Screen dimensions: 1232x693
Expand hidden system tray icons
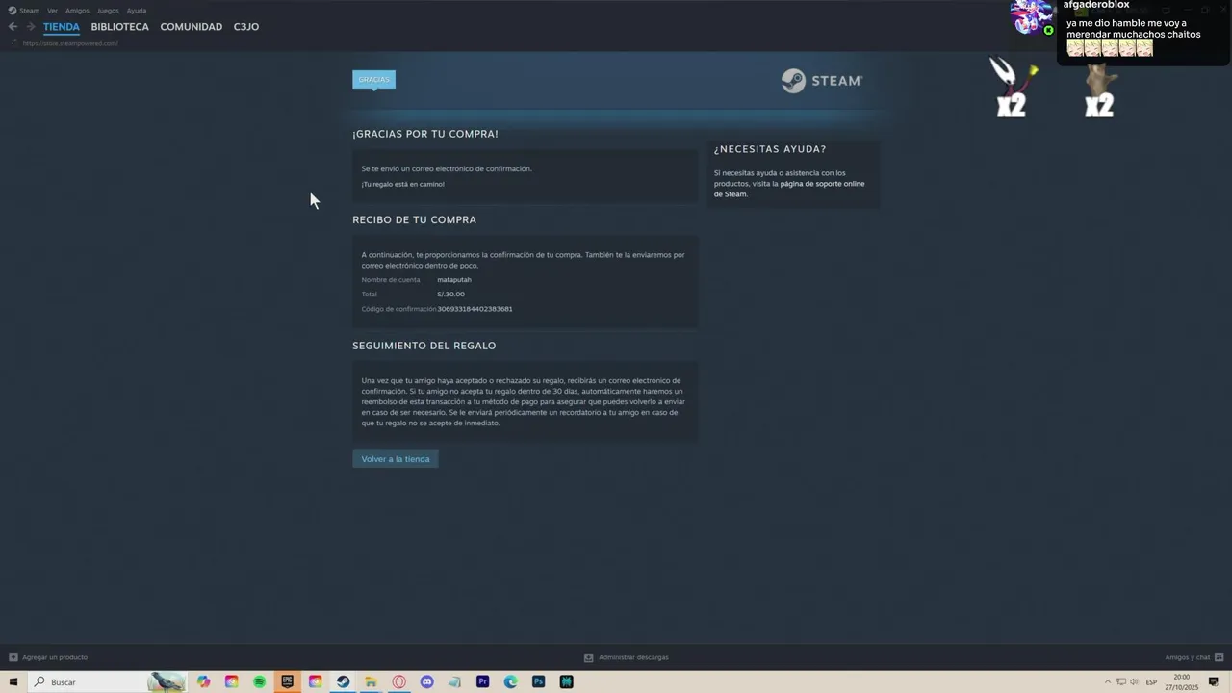coord(1107,681)
